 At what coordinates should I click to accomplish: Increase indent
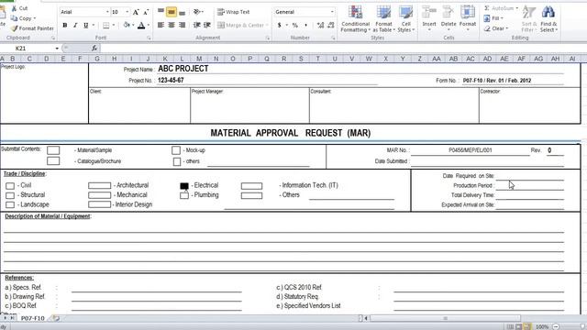click(206, 25)
